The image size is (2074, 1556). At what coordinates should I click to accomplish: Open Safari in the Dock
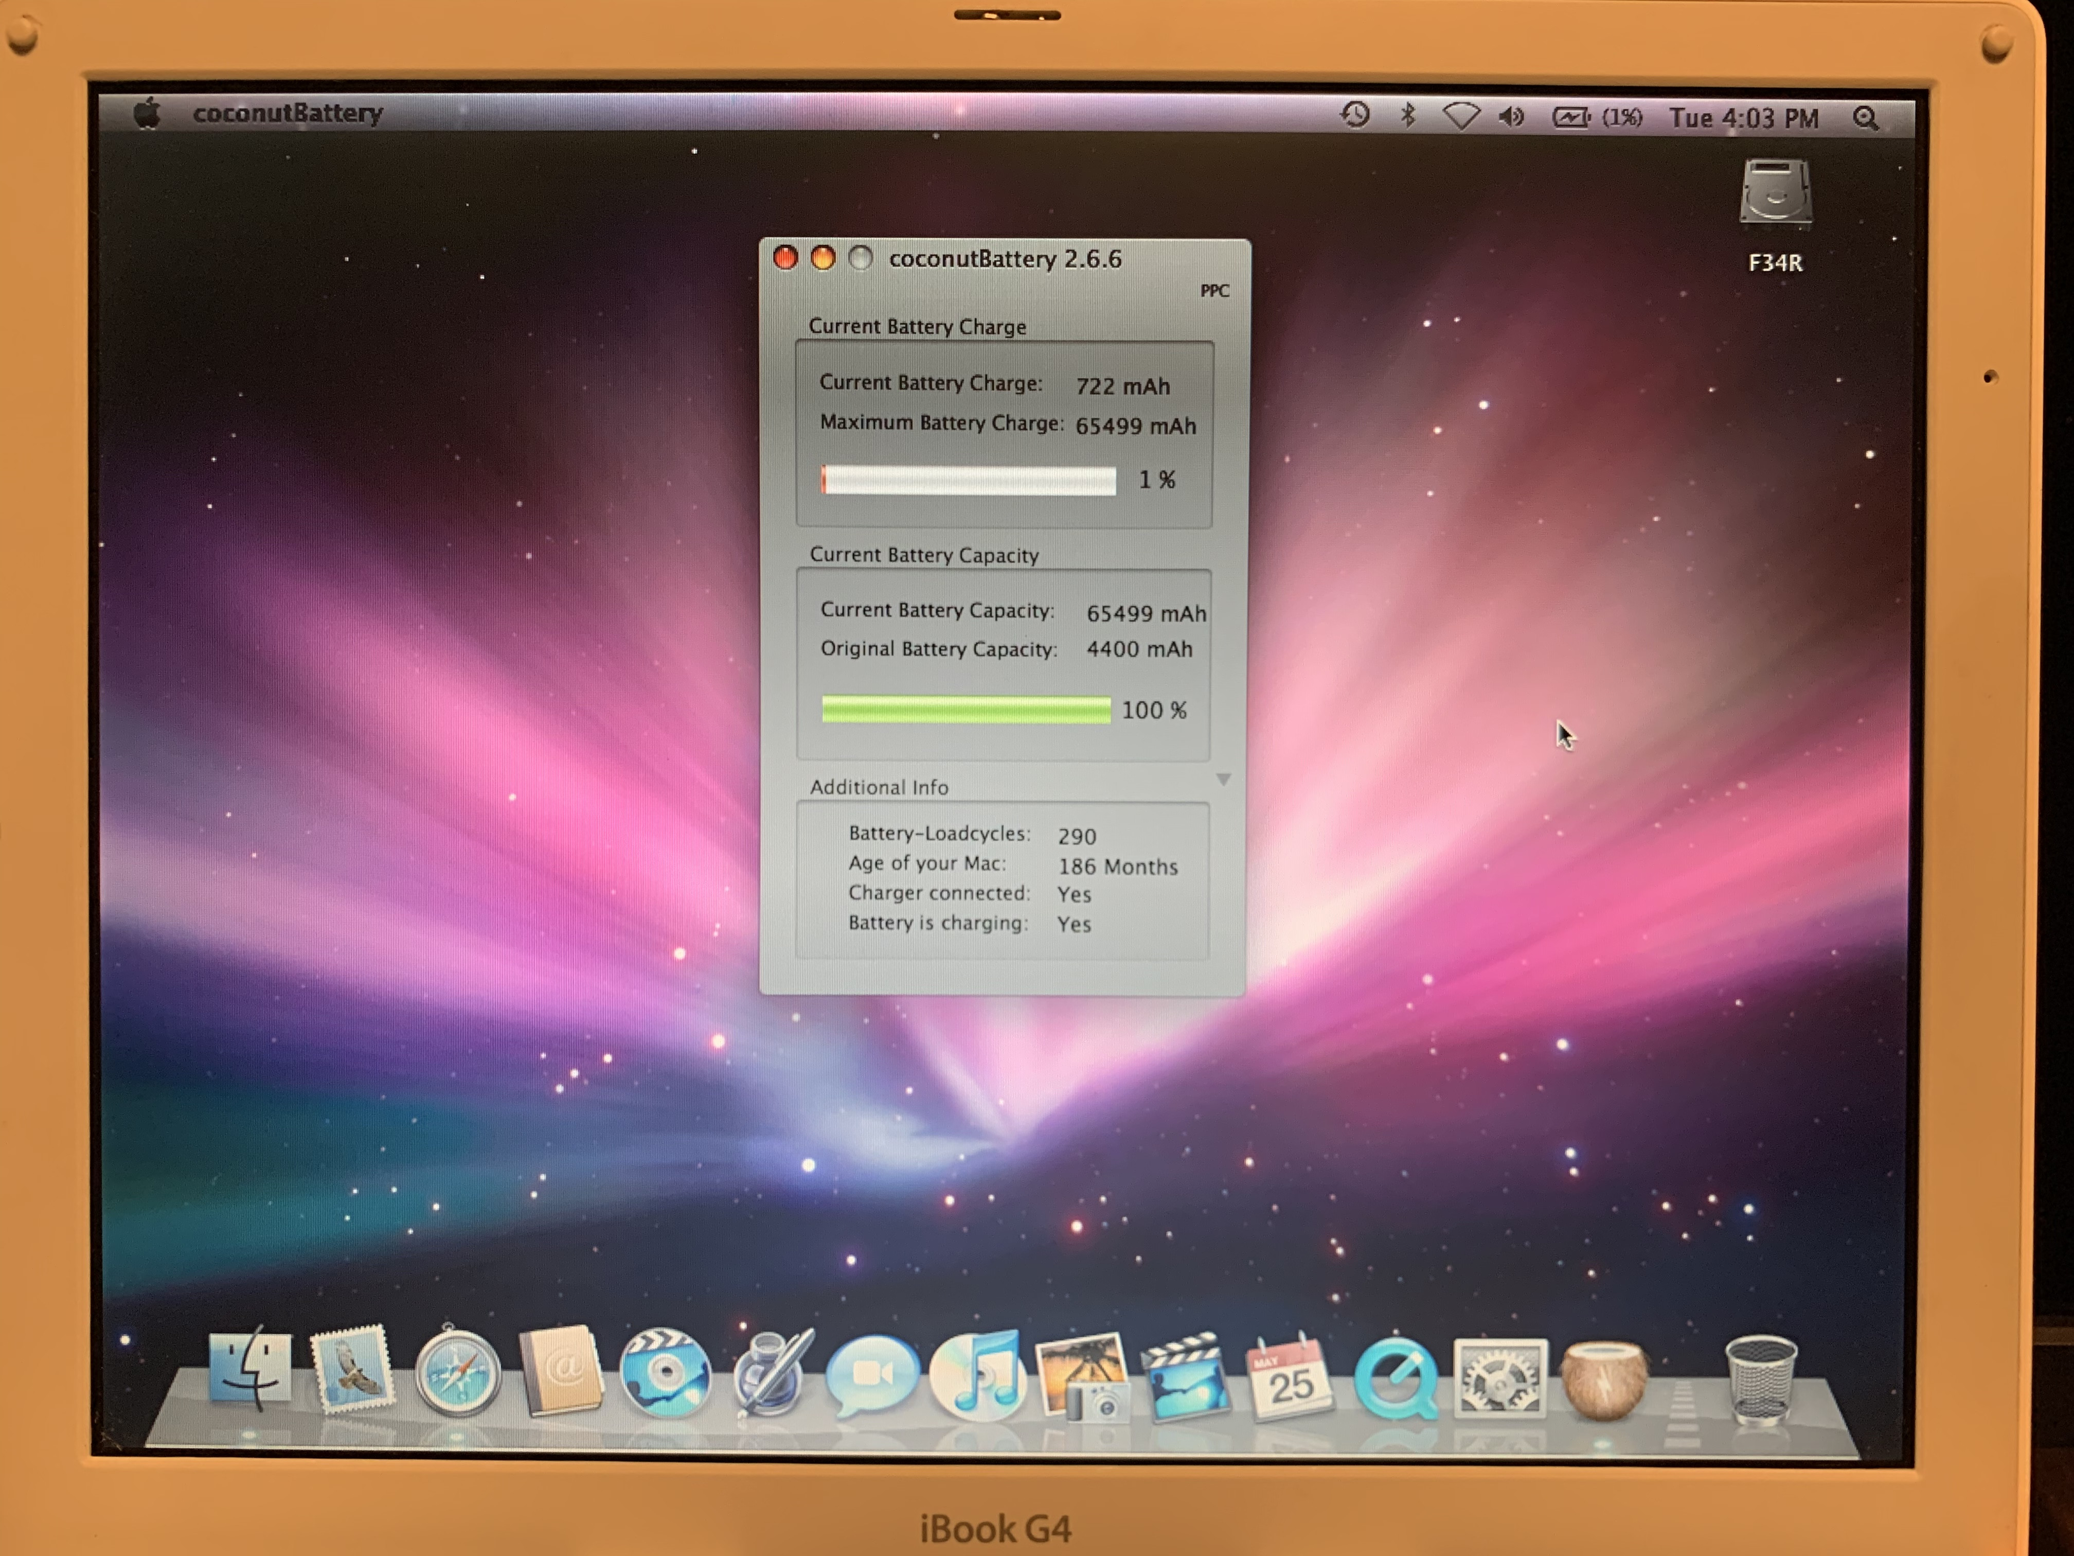[458, 1373]
